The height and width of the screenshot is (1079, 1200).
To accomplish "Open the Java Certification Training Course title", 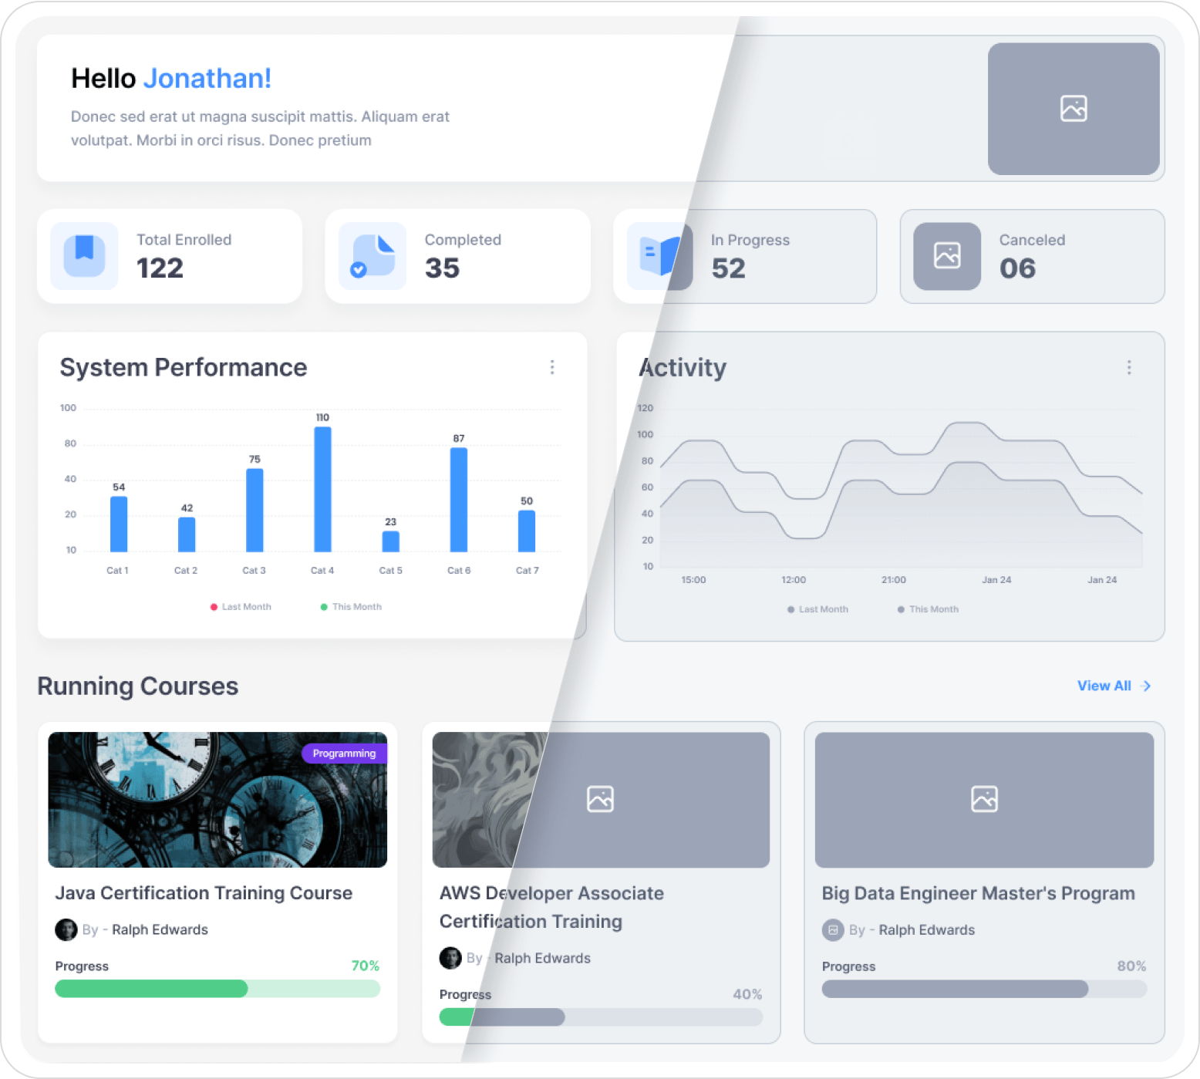I will [x=204, y=892].
